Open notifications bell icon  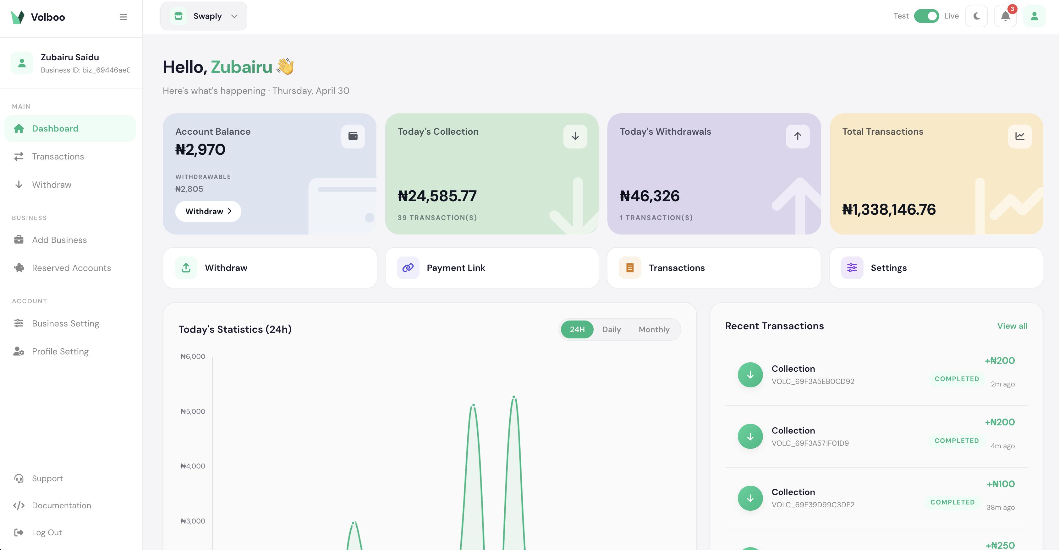click(1006, 16)
